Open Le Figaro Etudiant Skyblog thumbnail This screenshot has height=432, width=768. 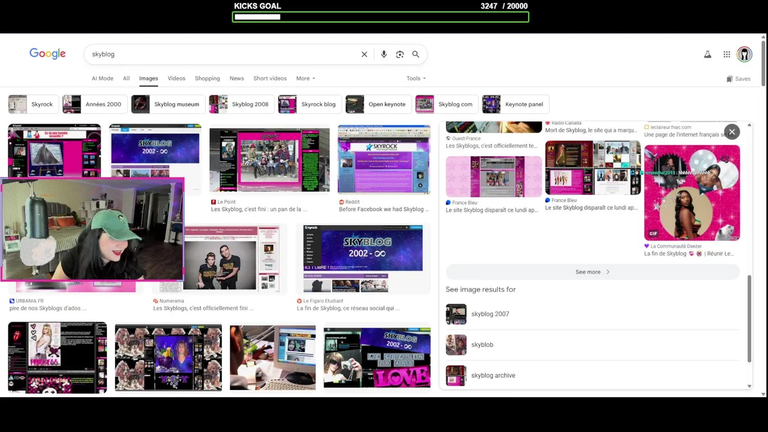point(363,258)
